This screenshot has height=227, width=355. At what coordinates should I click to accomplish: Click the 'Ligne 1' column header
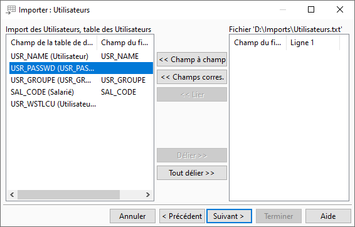[x=313, y=43]
